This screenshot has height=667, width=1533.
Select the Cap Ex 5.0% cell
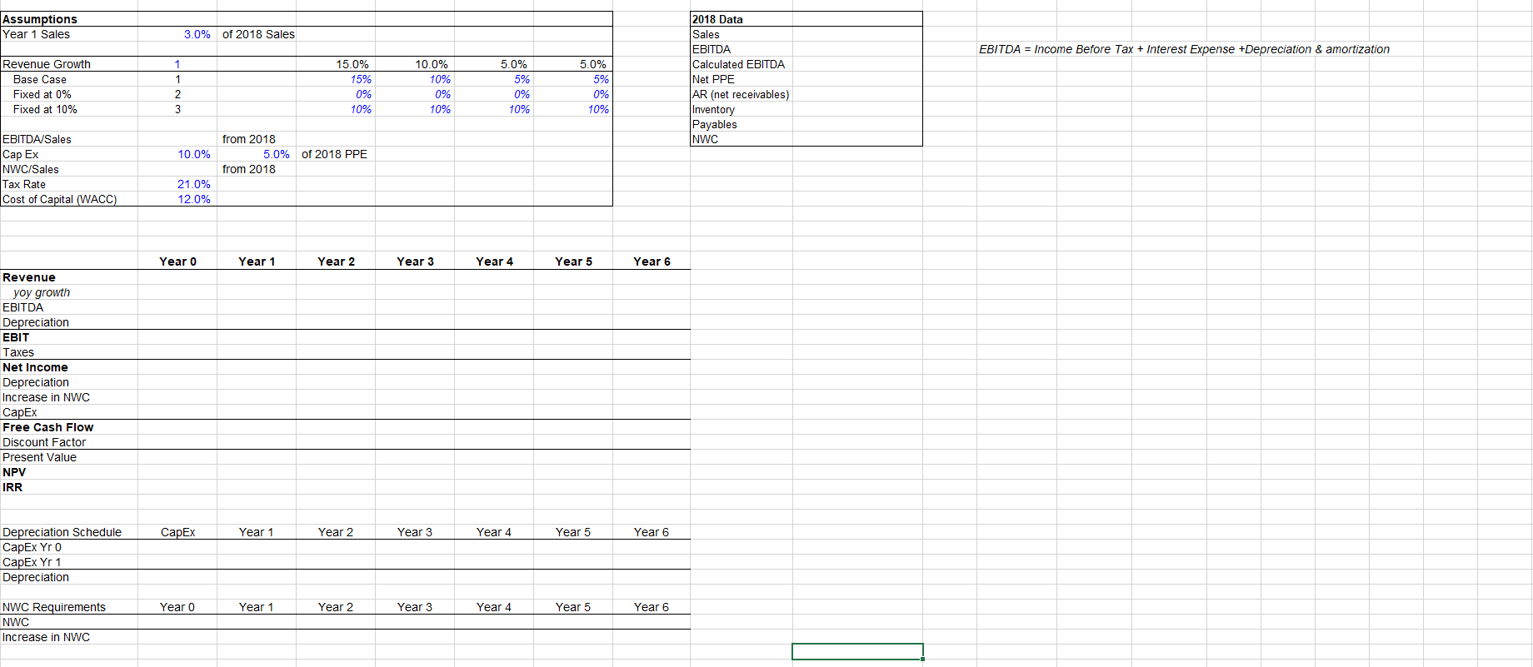[276, 154]
